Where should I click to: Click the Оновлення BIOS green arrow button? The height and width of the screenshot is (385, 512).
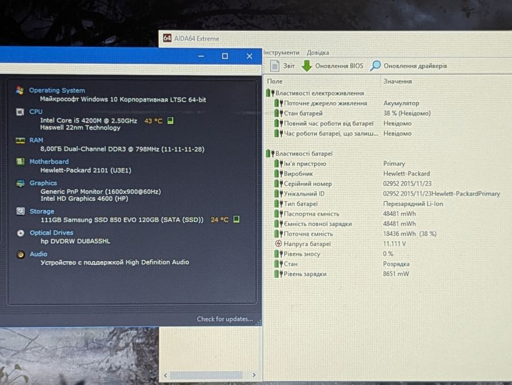[x=332, y=66]
